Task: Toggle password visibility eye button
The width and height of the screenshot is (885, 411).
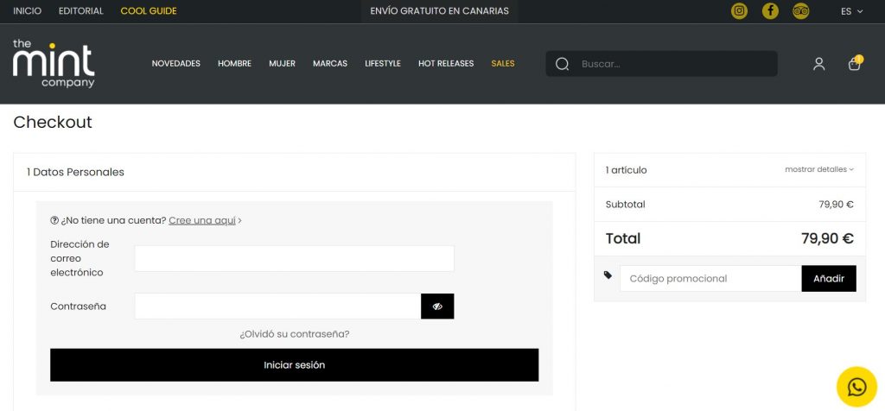Action: [x=437, y=307]
